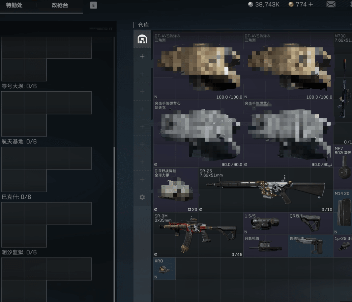352x302 pixels.
Task: Click the left panel vertical scrollbar
Action: pyautogui.click(x=114, y=198)
